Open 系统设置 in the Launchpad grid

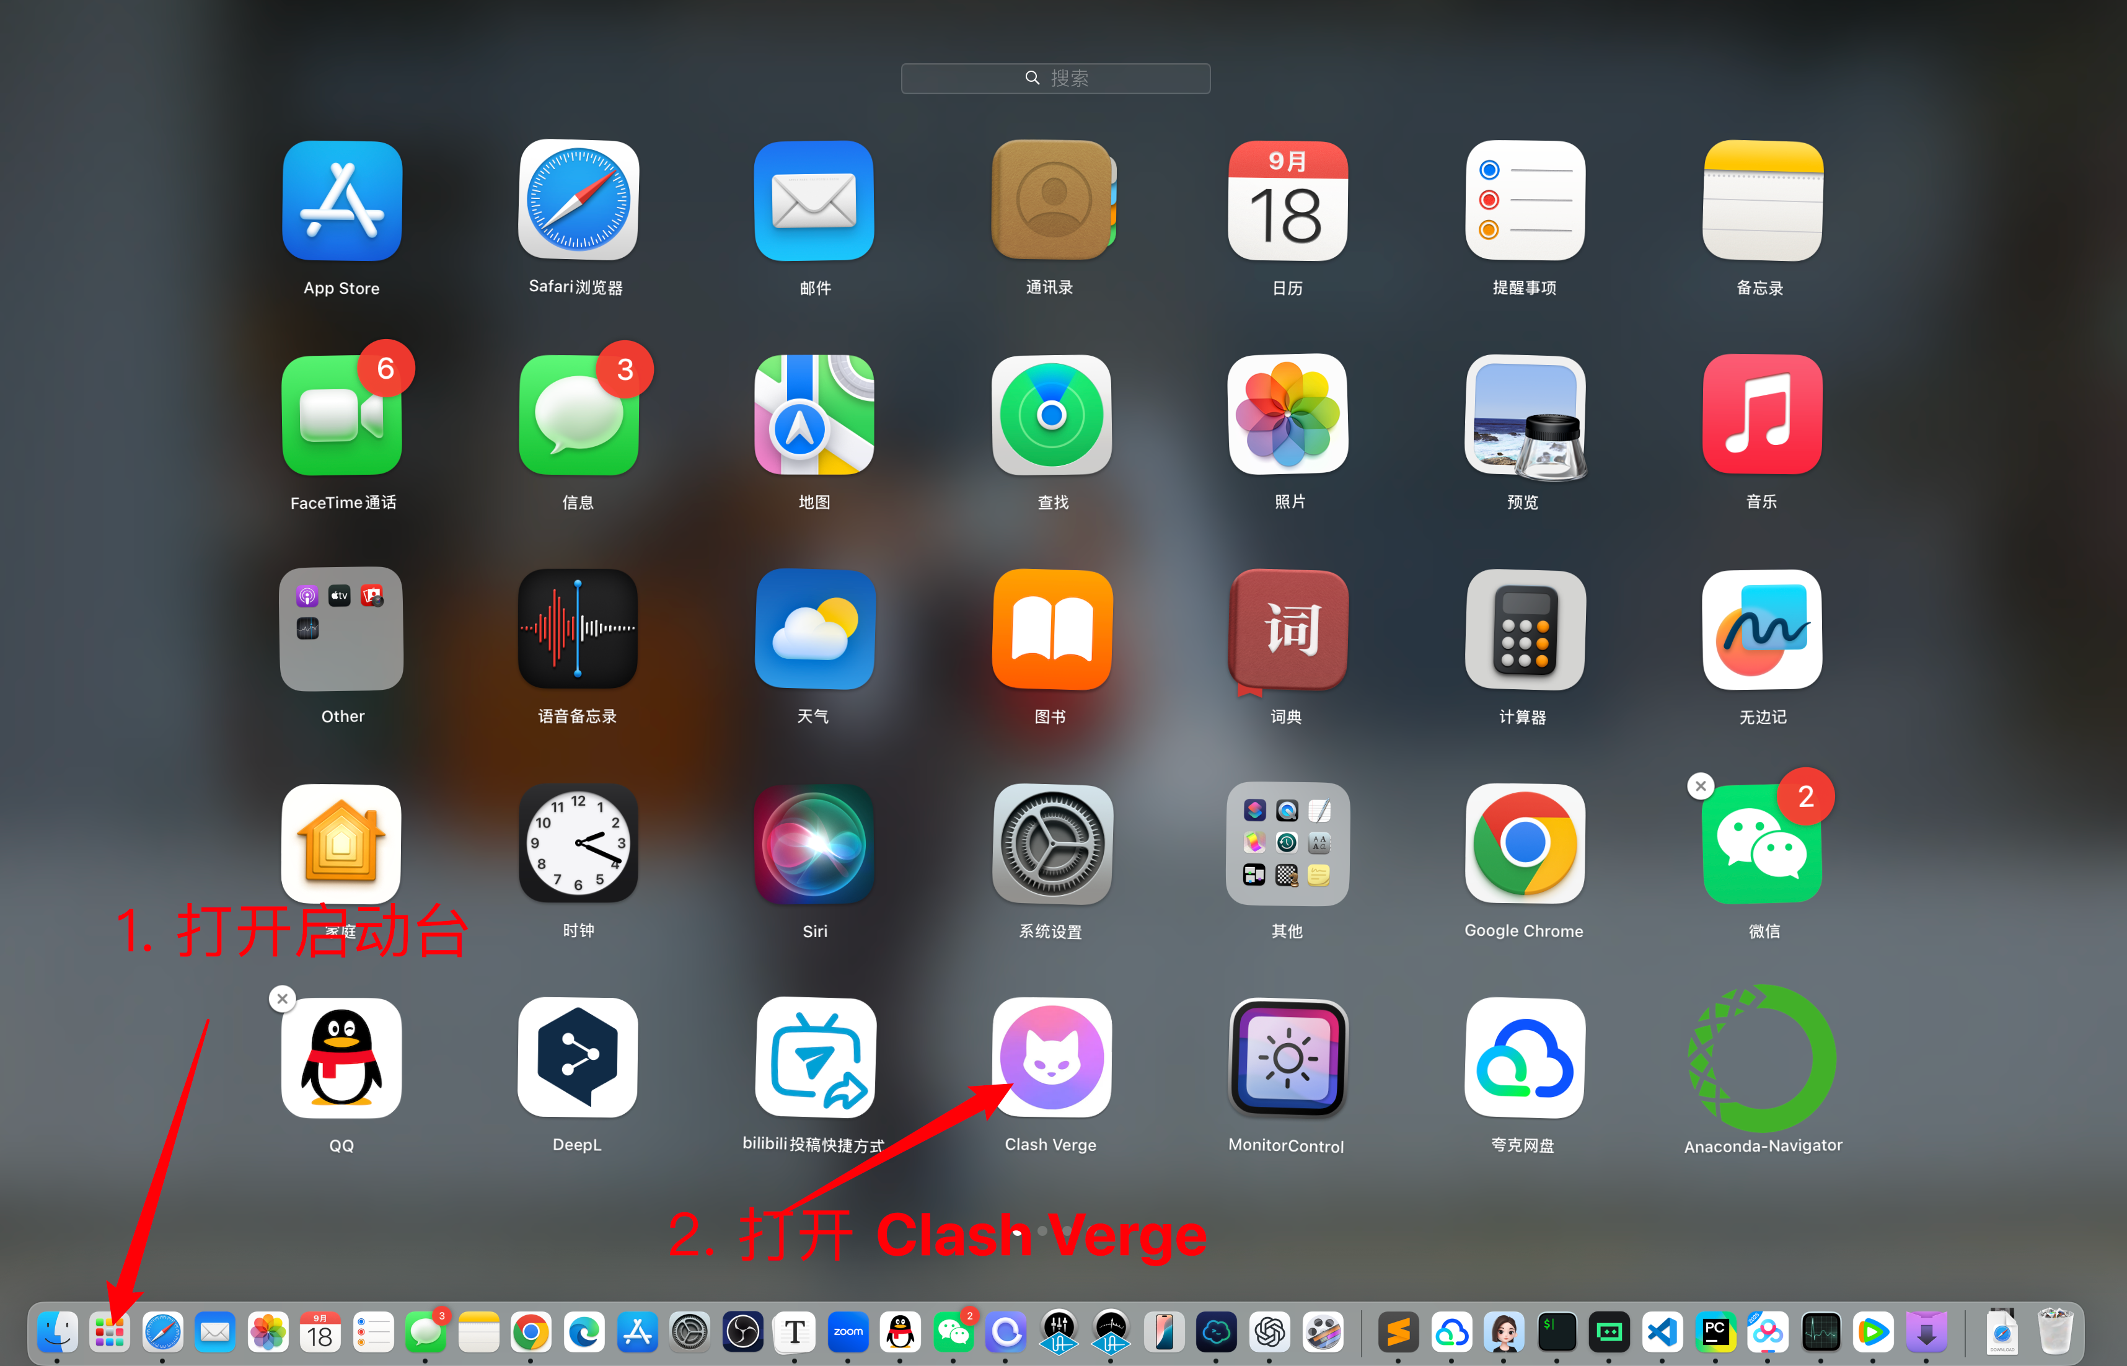pos(1052,844)
